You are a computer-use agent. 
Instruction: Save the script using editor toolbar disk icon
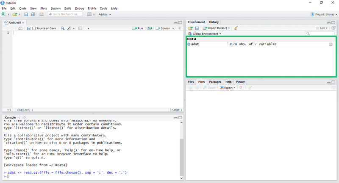pyautogui.click(x=28, y=28)
